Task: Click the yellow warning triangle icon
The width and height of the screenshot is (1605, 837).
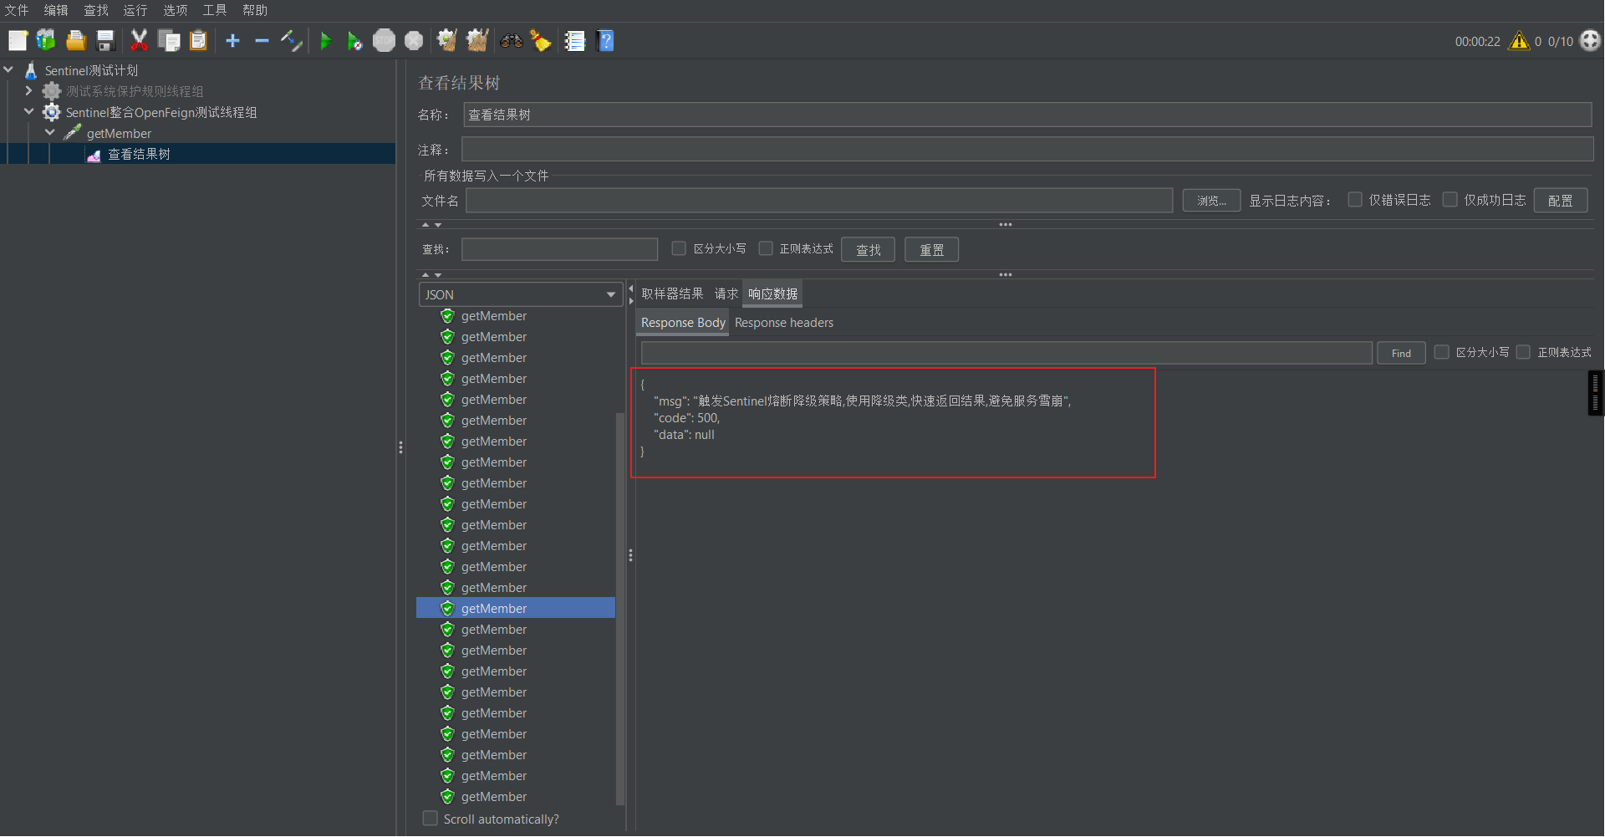Action: coord(1518,41)
